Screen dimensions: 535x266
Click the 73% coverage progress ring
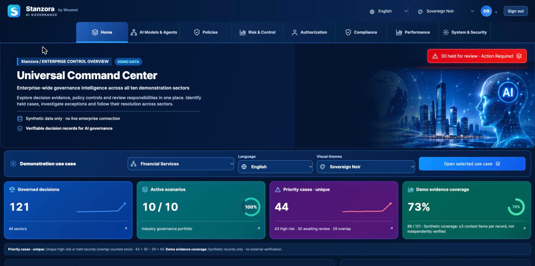pos(516,207)
